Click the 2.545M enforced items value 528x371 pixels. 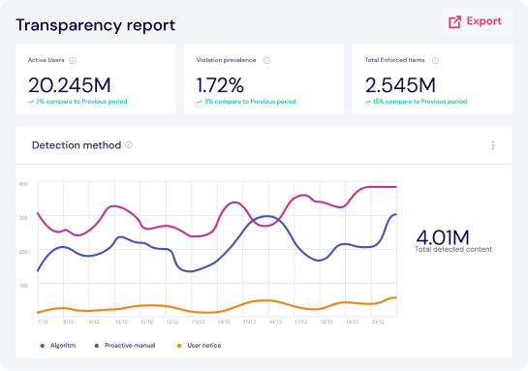tap(400, 85)
